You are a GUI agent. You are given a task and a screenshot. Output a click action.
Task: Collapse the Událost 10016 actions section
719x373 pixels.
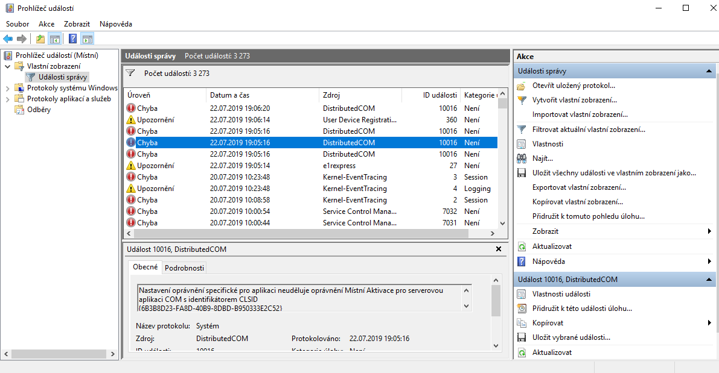710,280
